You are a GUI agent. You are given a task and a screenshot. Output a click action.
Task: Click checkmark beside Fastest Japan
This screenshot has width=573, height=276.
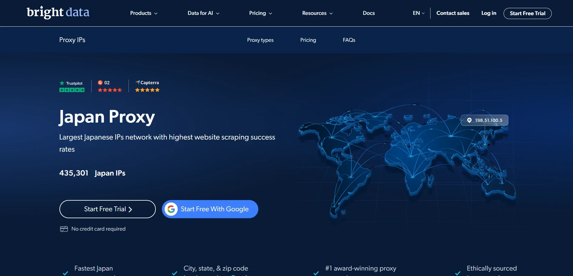coord(65,273)
